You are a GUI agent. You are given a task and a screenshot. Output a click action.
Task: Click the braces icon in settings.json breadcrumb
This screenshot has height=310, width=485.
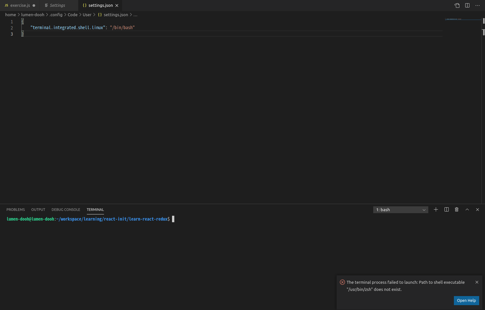(x=99, y=15)
